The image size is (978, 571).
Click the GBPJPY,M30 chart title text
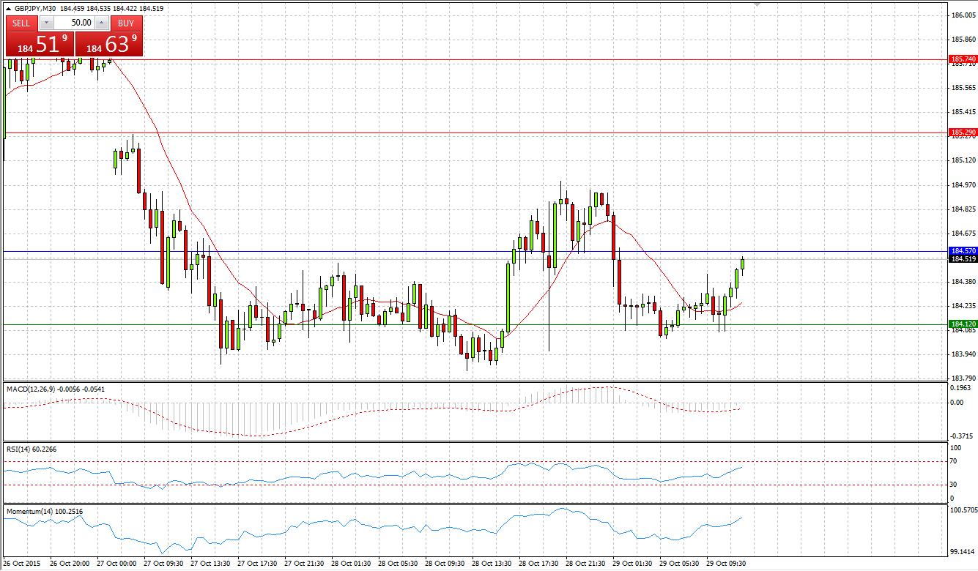coord(35,8)
